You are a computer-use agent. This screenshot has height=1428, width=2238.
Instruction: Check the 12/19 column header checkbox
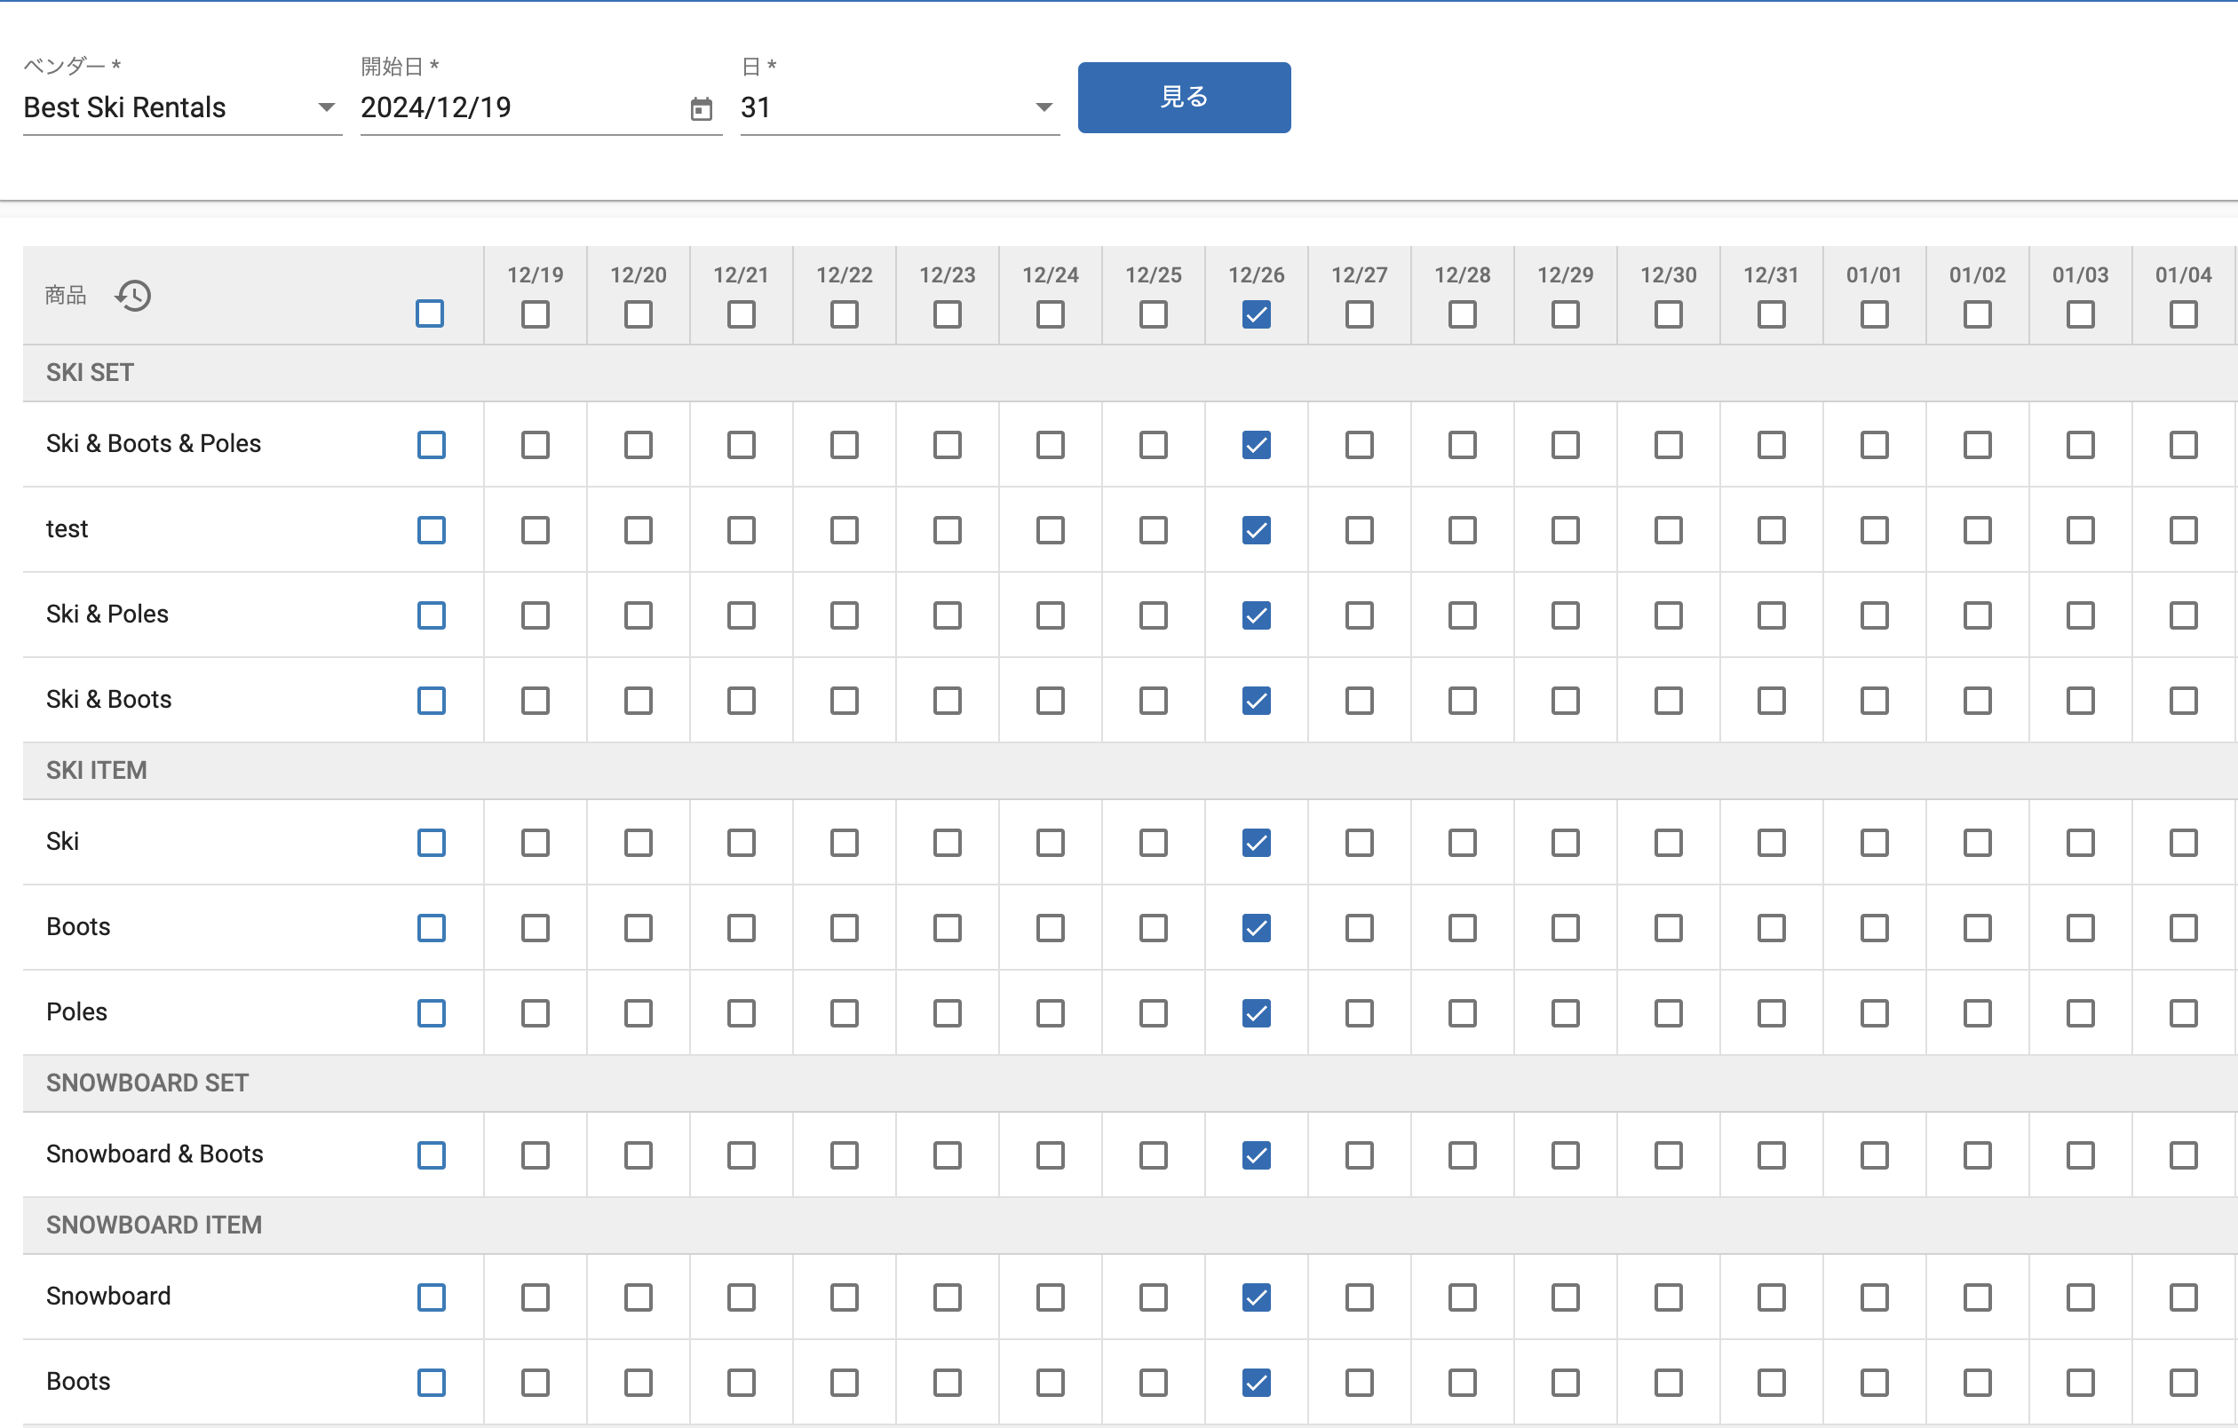pos(535,314)
